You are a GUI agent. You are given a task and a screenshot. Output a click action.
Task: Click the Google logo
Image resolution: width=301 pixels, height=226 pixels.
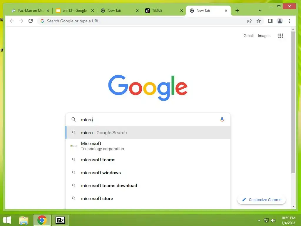pyautogui.click(x=148, y=88)
